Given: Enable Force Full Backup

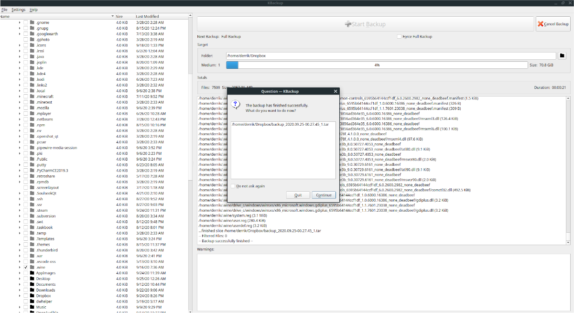Looking at the screenshot, I should (x=400, y=36).
